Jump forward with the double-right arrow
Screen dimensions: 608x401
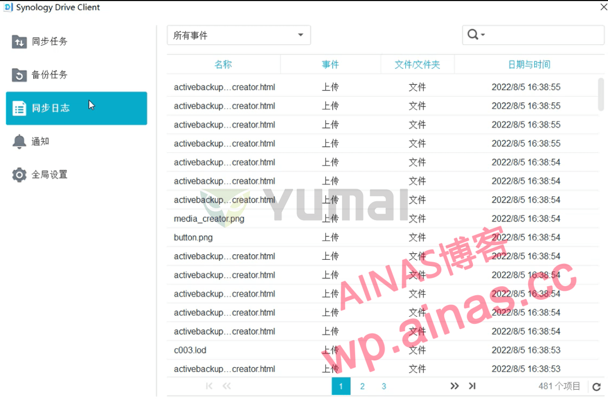point(454,386)
